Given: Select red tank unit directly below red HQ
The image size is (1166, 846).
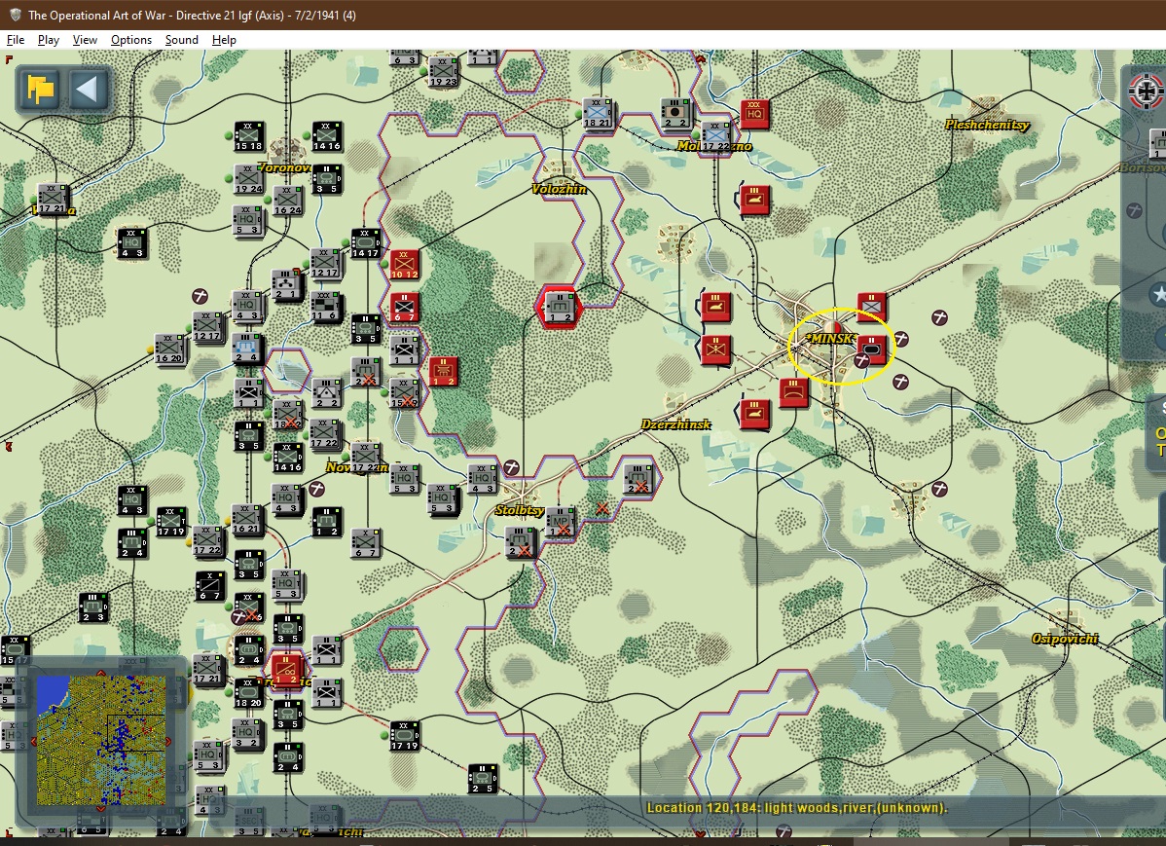Looking at the screenshot, I should pos(754,200).
